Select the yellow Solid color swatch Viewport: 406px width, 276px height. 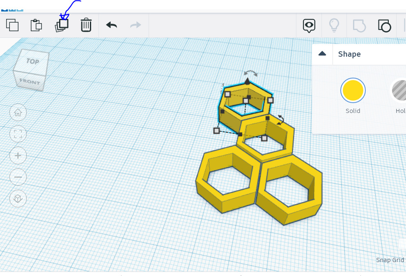pos(353,90)
